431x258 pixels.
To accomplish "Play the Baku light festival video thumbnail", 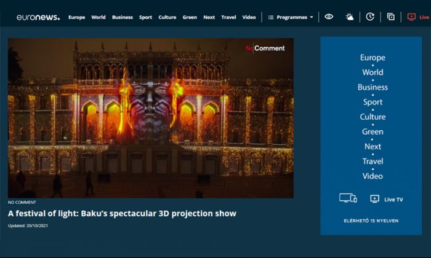I will pos(151,118).
